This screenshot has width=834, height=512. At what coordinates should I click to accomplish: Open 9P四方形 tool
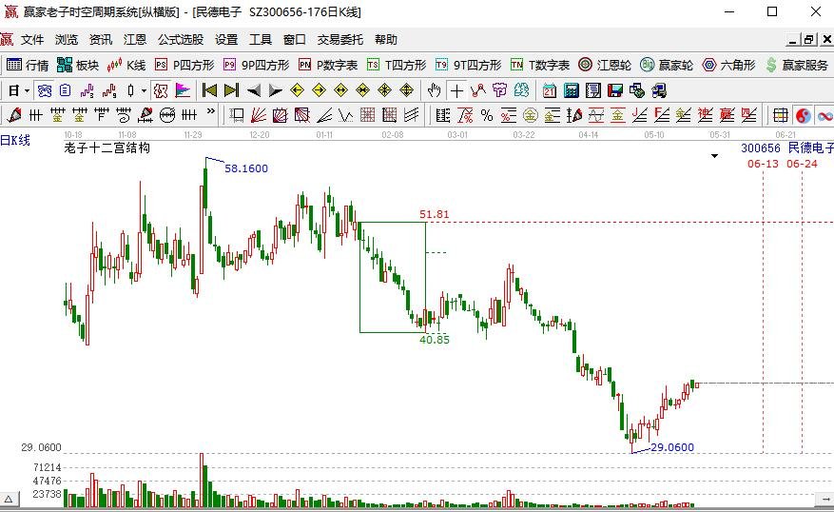point(257,65)
